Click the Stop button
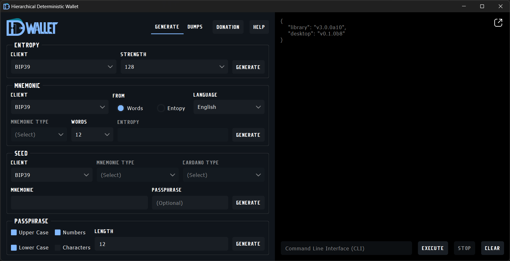510x261 pixels. tap(465, 248)
